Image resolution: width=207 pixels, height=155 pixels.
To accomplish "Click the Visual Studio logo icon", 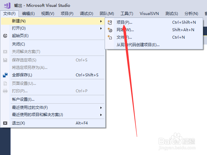I will [7, 6].
